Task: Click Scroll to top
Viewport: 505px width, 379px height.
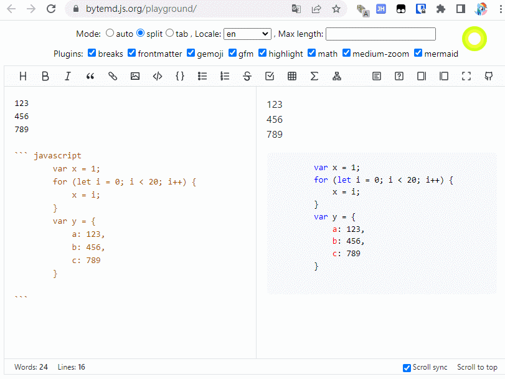Action: click(x=477, y=367)
